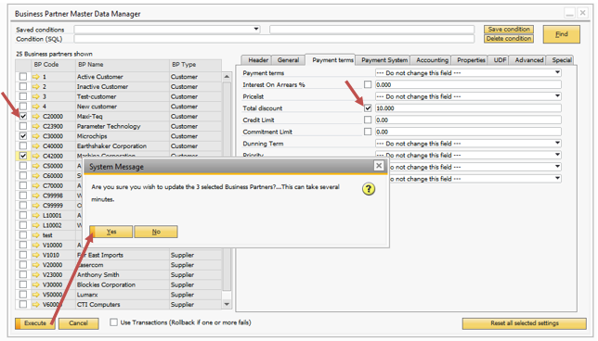Screen dimensions: 598x341
Task: Uncheck the C42000 row checkbox
Action: coord(23,156)
